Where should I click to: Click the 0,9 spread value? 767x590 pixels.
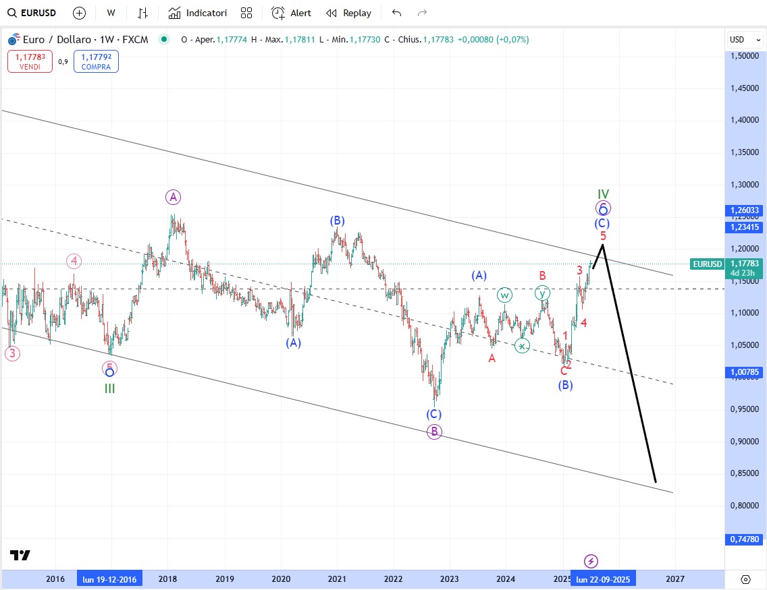click(x=63, y=61)
